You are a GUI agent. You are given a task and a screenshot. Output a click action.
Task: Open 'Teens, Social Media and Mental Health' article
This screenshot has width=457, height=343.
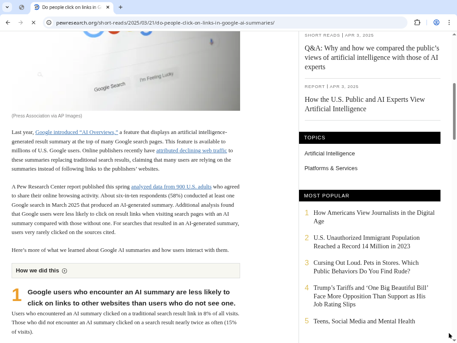pos(364,321)
